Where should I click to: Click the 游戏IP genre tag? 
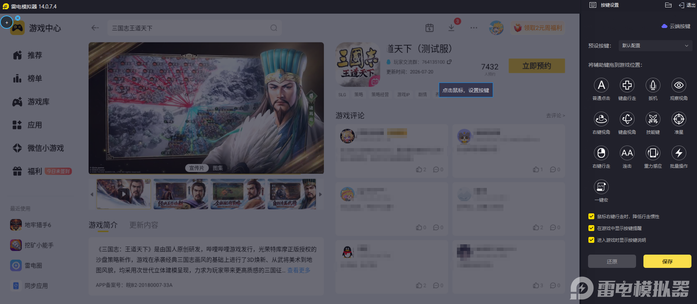click(x=403, y=95)
